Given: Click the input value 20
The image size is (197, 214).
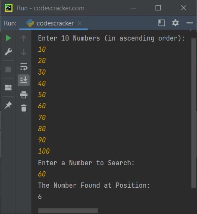Looking at the screenshot, I should coord(42,60).
